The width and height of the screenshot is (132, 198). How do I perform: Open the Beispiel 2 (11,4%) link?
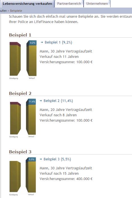58,101
